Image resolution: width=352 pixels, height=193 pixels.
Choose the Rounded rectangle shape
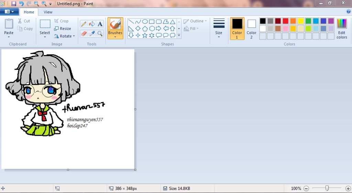tap(159, 22)
